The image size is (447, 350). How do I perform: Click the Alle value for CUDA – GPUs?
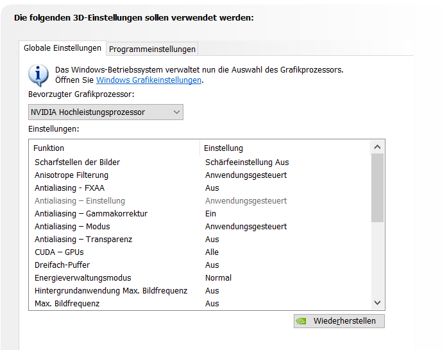point(212,252)
